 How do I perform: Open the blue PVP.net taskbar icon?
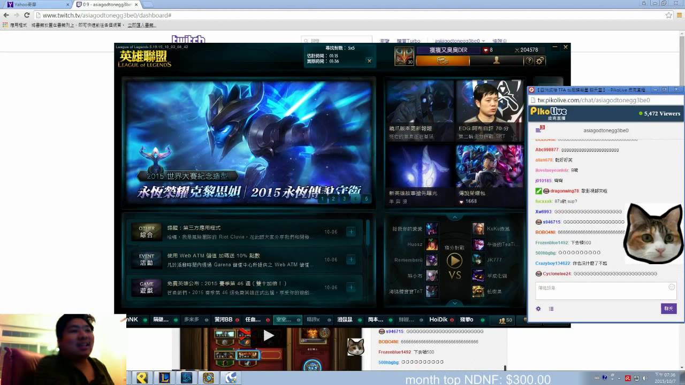coord(186,378)
